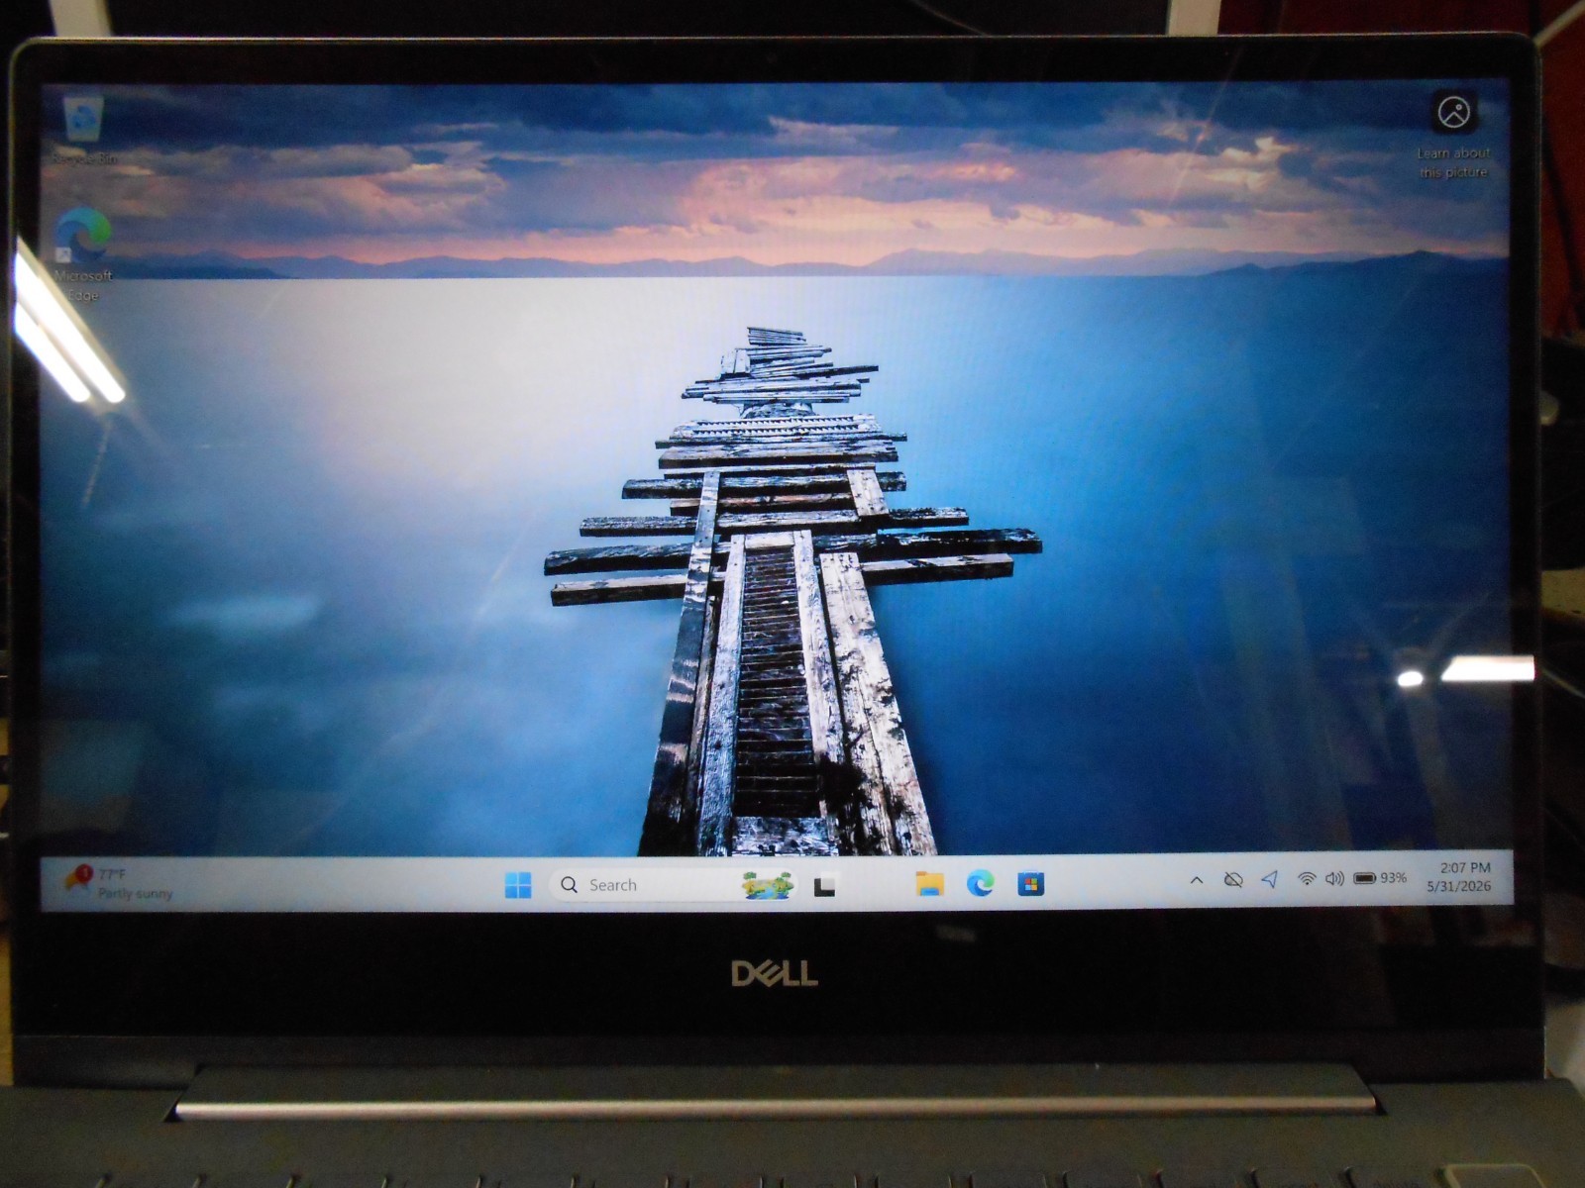Open Task View from the taskbar
This screenshot has width=1585, height=1188.
pyautogui.click(x=824, y=886)
